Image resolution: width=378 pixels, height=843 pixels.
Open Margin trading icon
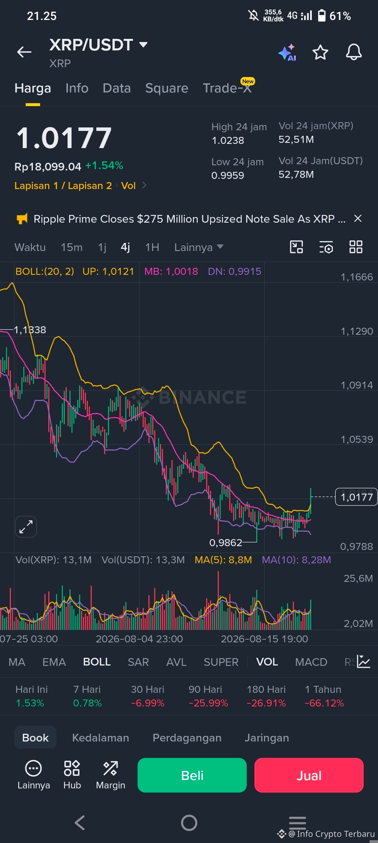click(111, 775)
